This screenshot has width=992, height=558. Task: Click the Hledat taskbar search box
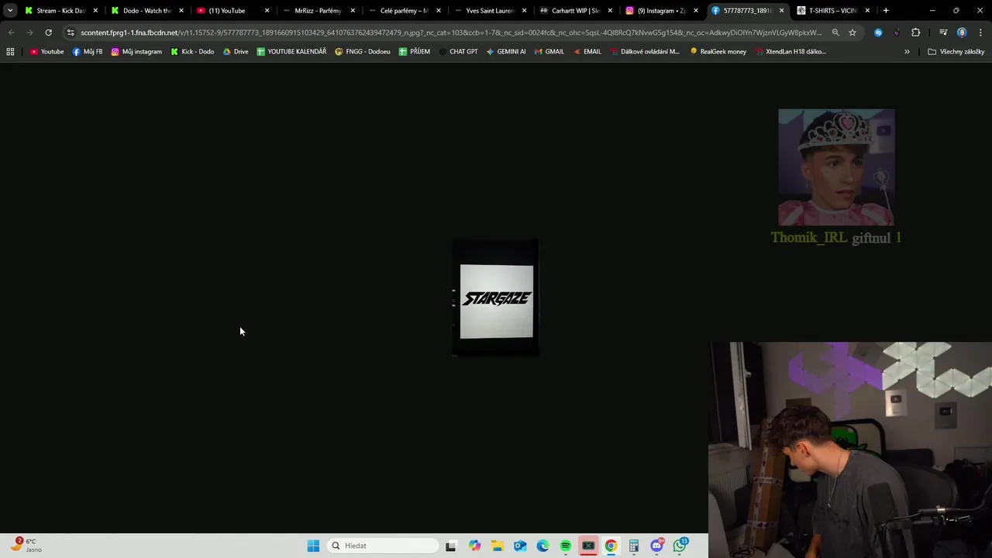point(384,546)
